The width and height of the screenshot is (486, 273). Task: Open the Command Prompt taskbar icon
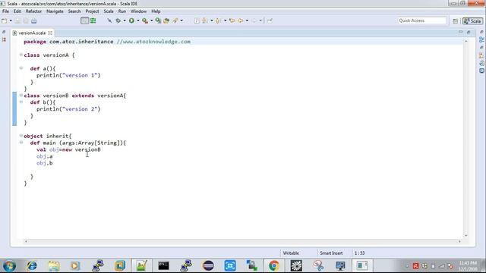pos(164,266)
